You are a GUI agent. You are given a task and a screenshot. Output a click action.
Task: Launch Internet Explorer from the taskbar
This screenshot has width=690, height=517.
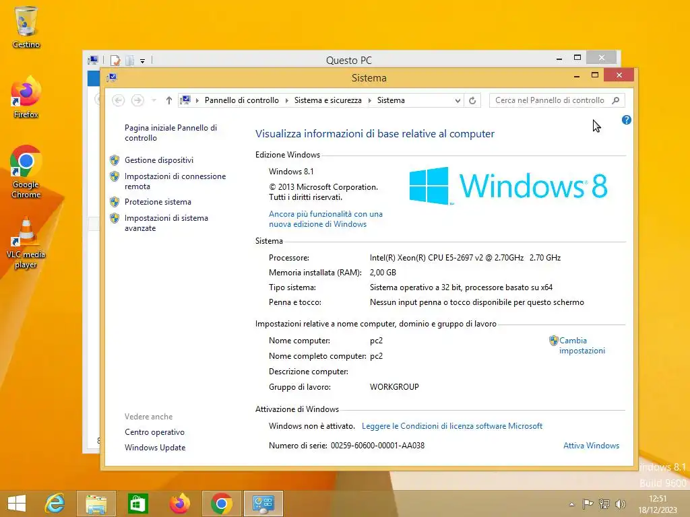(55, 504)
